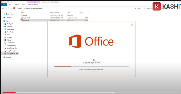
Task: Click the setup.exe date modified cell
Action: [x=57, y=20]
